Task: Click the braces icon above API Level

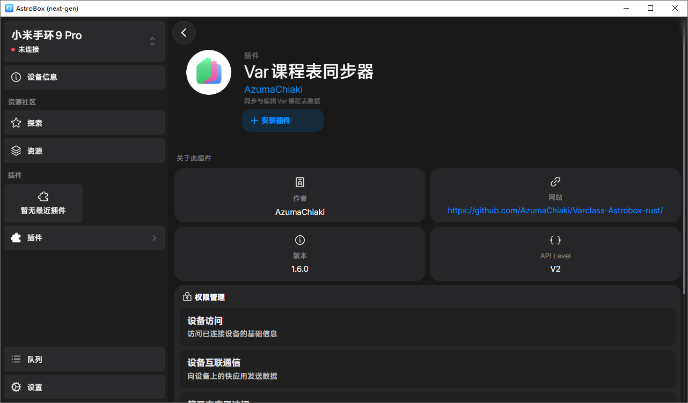Action: (555, 240)
